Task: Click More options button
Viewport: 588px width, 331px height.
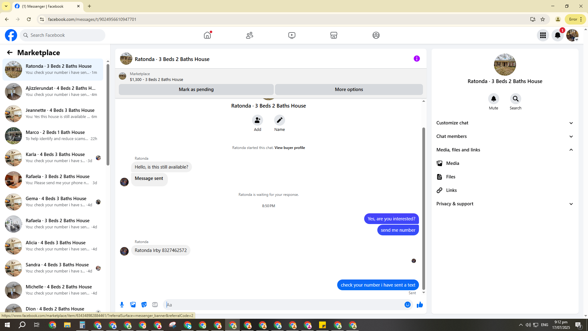Action: coord(349,89)
